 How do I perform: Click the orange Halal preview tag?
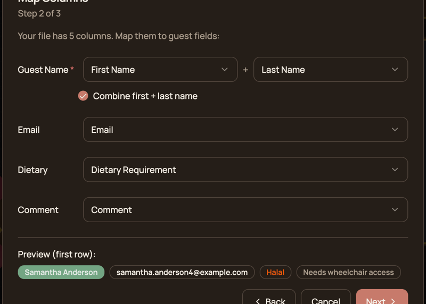click(x=275, y=272)
